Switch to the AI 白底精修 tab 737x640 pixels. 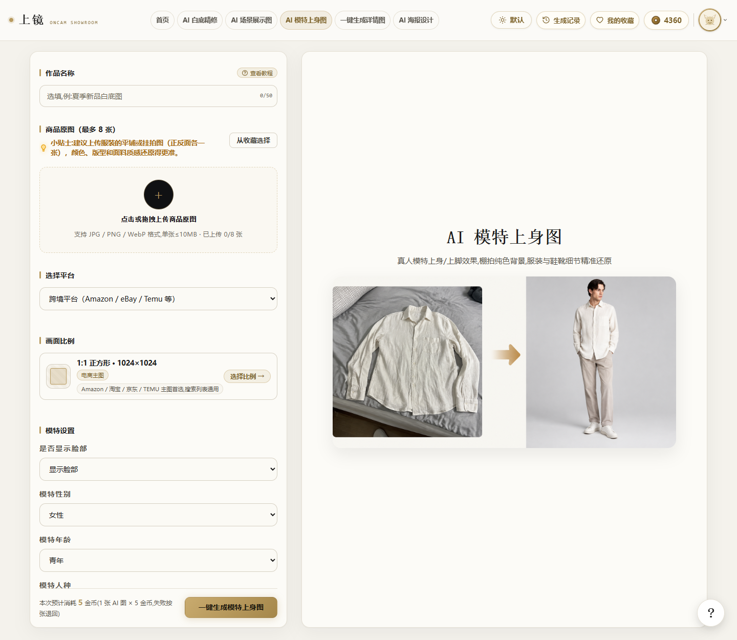pos(200,20)
